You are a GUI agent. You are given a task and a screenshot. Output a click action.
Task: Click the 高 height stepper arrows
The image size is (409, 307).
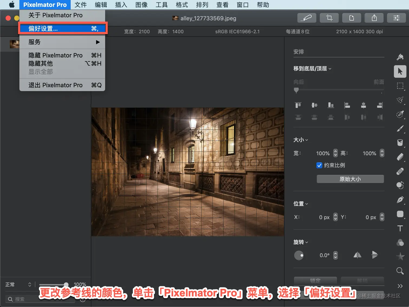pyautogui.click(x=382, y=153)
